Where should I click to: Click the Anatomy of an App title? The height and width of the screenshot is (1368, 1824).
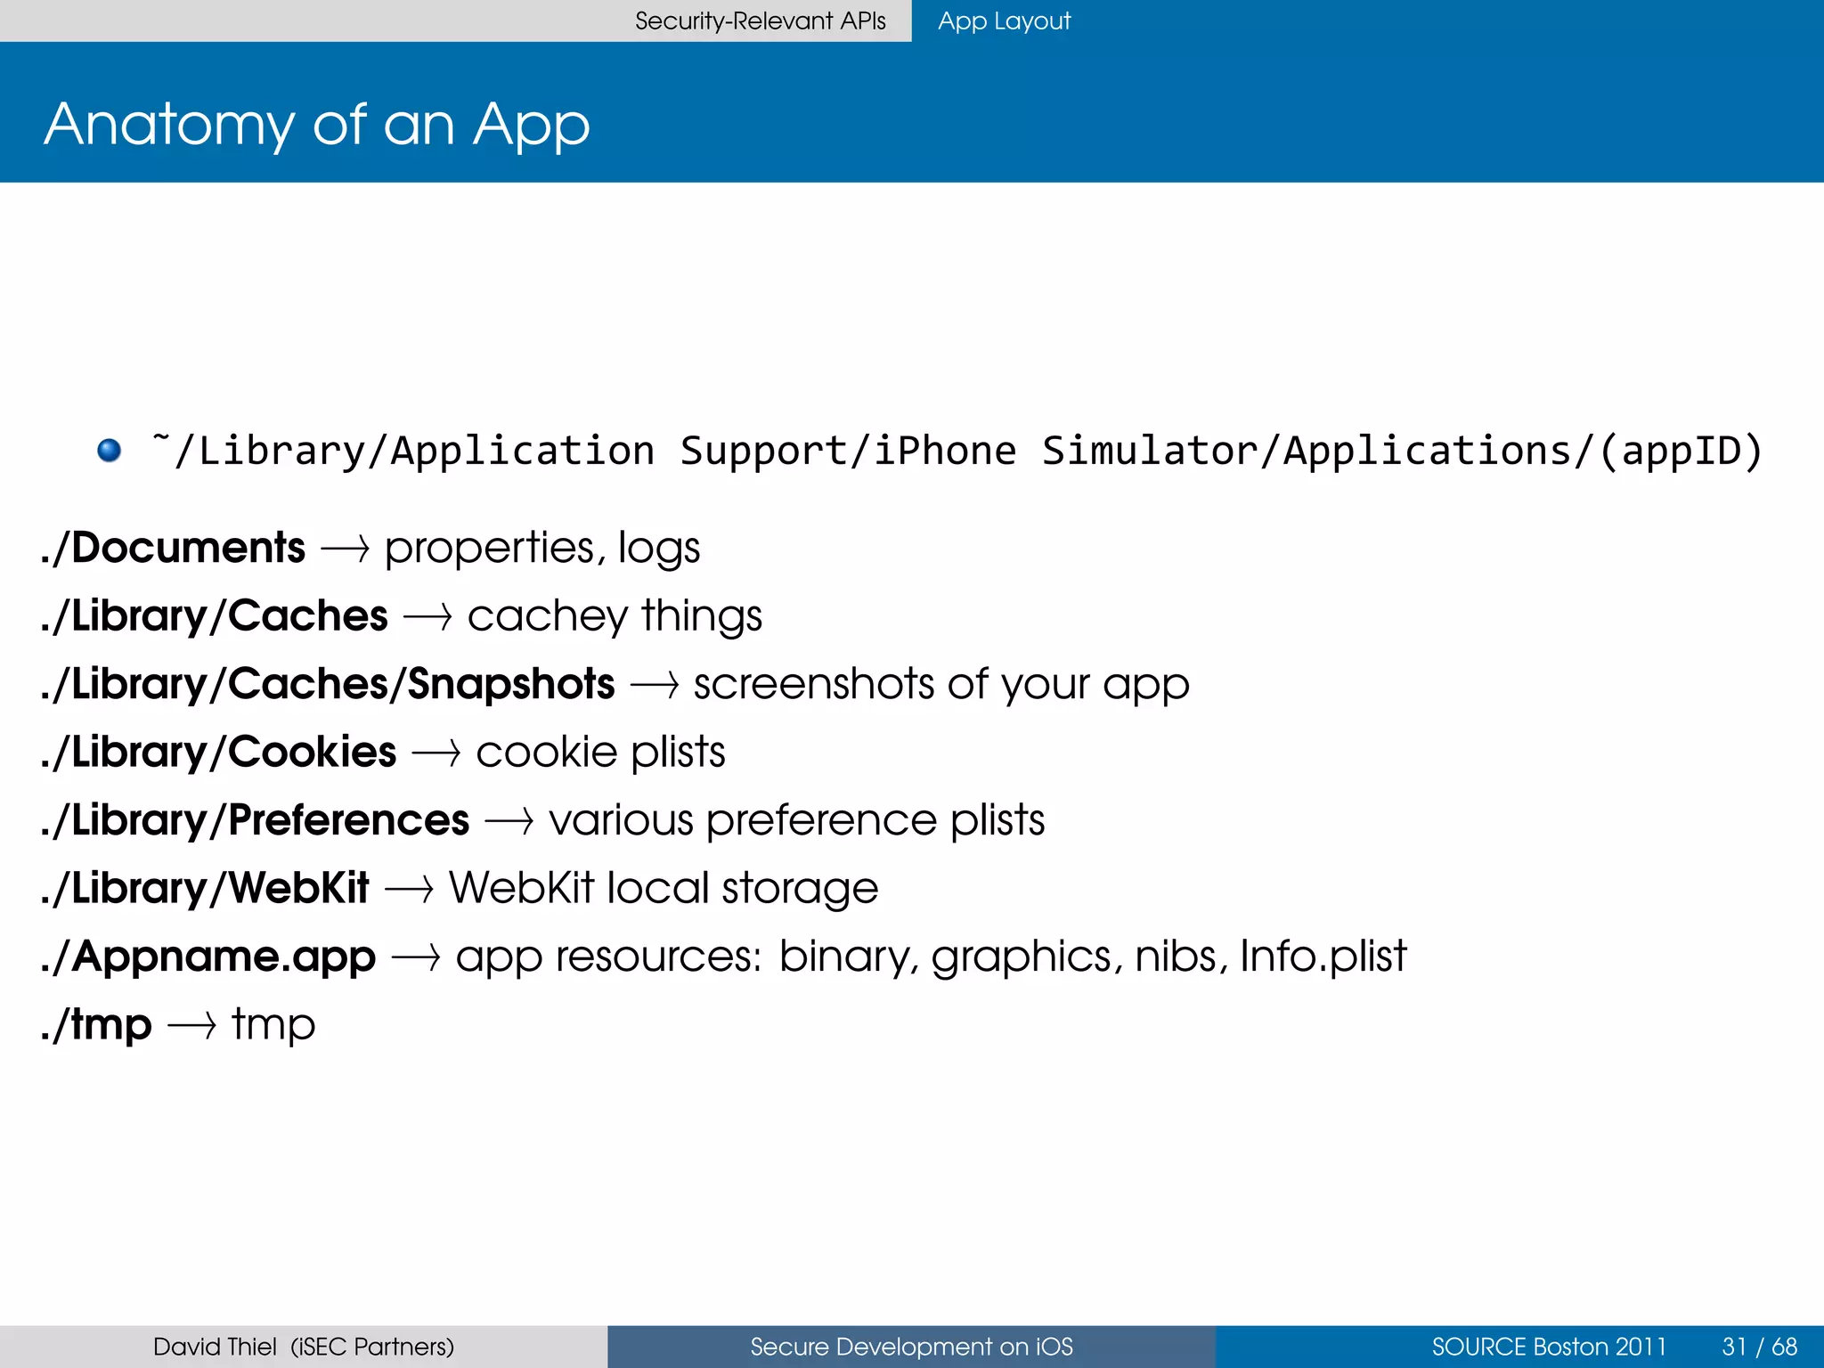click(317, 124)
